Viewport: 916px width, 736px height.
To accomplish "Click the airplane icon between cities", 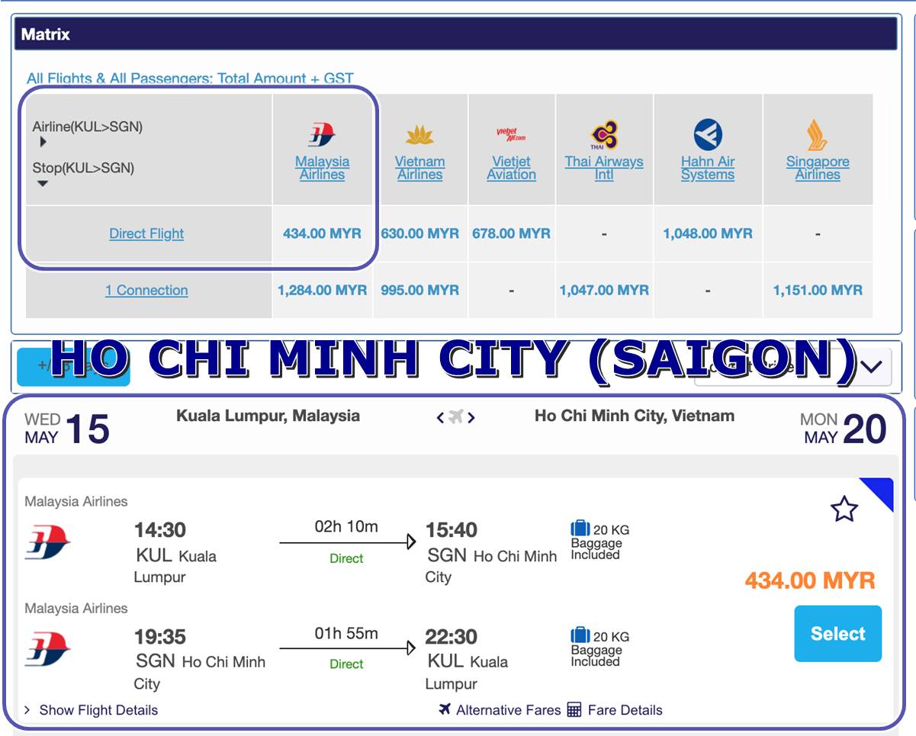I will 456,416.
